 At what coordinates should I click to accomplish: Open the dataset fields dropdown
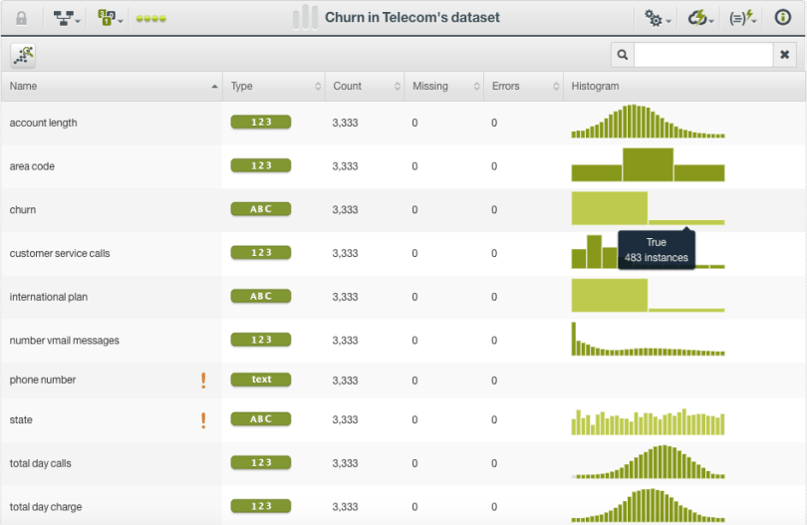pos(110,18)
